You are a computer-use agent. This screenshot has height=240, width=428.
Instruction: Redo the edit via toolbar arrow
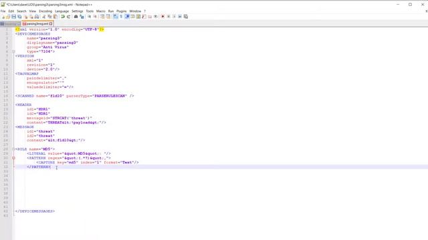tap(68, 17)
